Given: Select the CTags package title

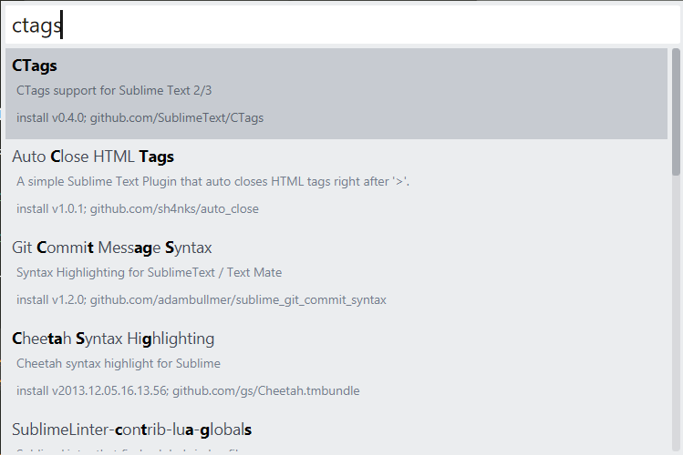Looking at the screenshot, I should 35,66.
